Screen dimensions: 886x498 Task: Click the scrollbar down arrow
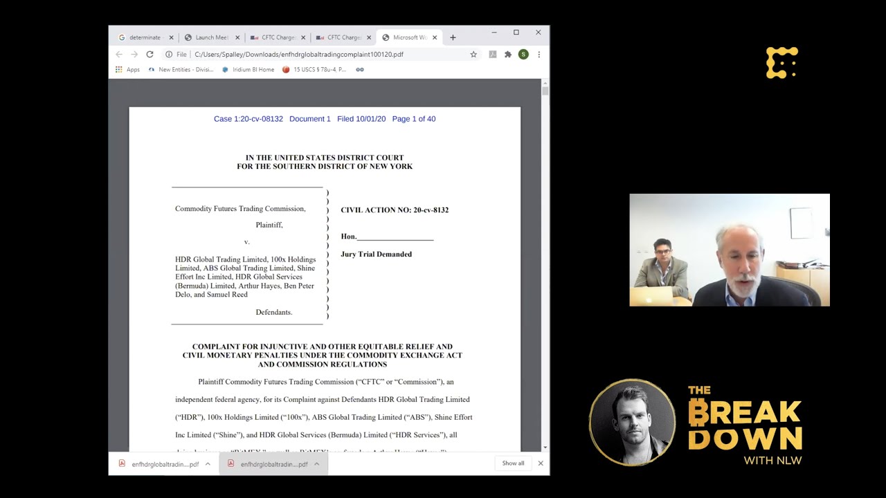pyautogui.click(x=545, y=448)
